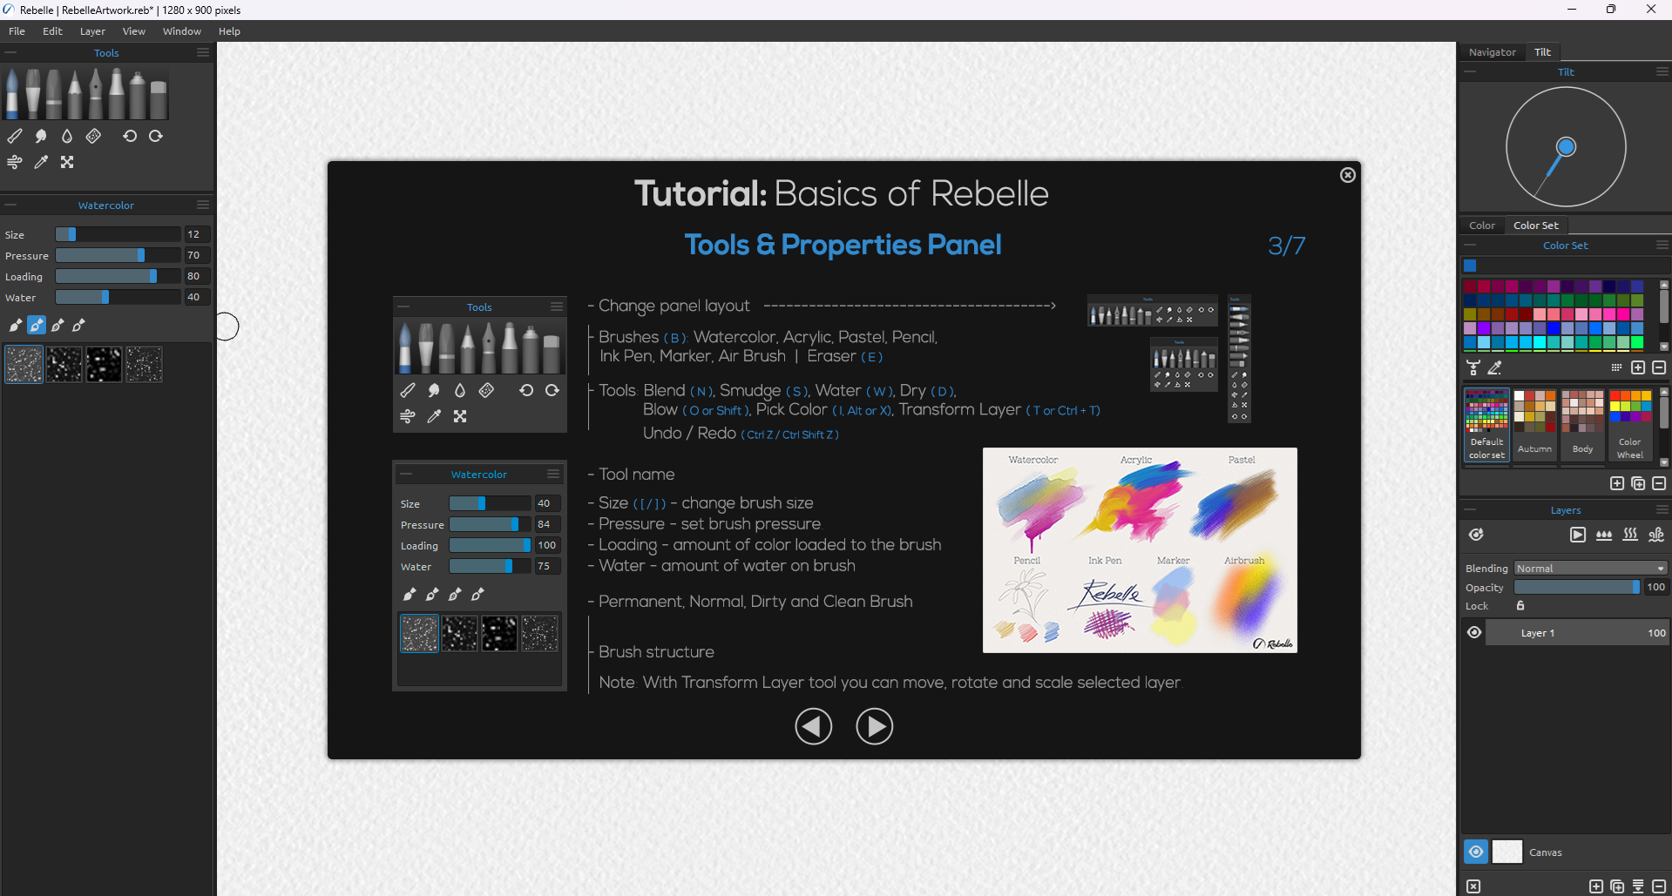
Task: Select the Marker tool
Action: point(117,94)
